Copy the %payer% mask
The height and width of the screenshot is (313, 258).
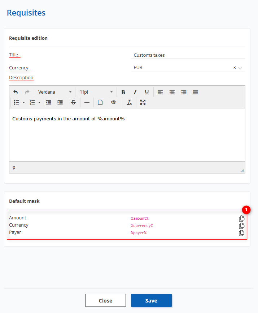[241, 233]
